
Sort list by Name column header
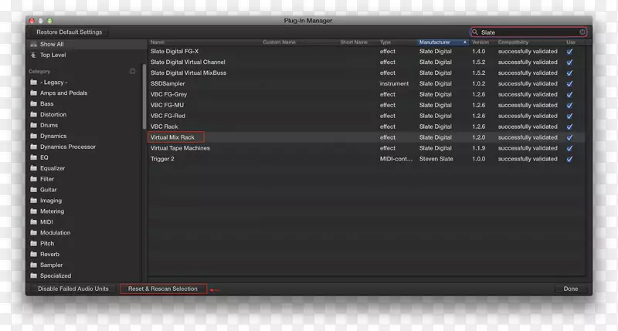coord(158,42)
